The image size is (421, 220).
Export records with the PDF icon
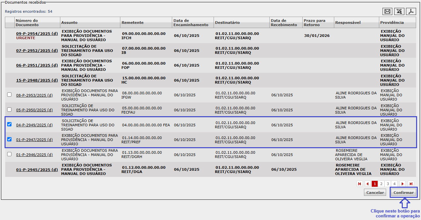pyautogui.click(x=411, y=11)
